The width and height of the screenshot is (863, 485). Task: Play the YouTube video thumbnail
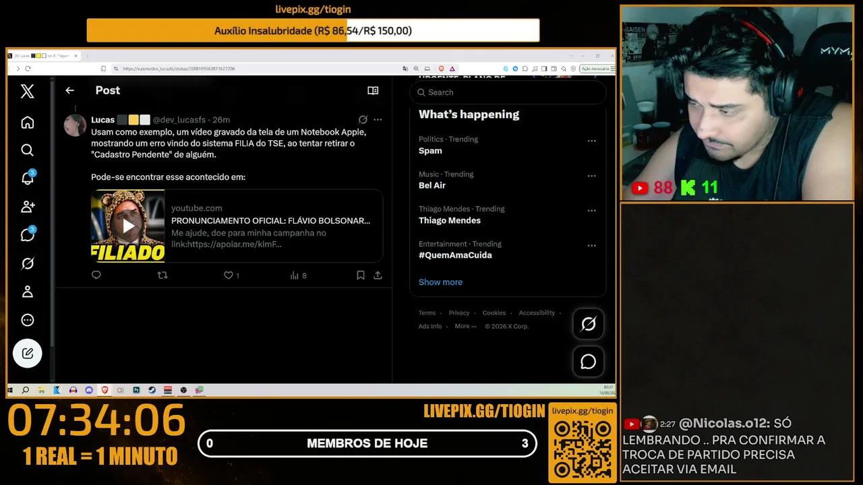coord(127,226)
